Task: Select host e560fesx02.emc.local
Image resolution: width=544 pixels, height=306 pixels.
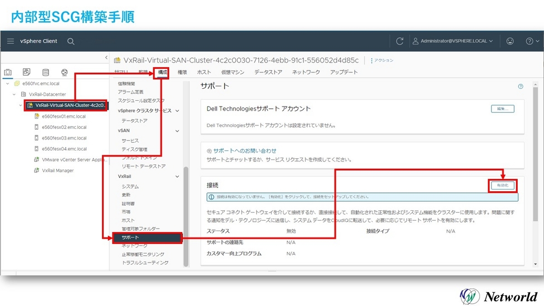Action: click(x=64, y=127)
